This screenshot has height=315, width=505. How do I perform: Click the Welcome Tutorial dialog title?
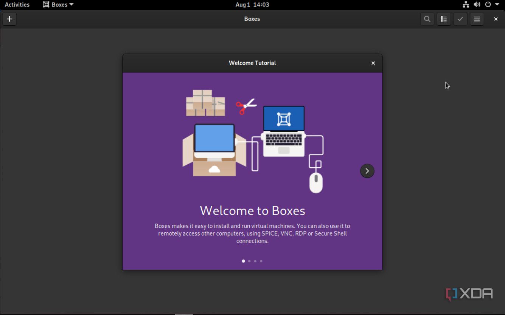[x=252, y=63]
